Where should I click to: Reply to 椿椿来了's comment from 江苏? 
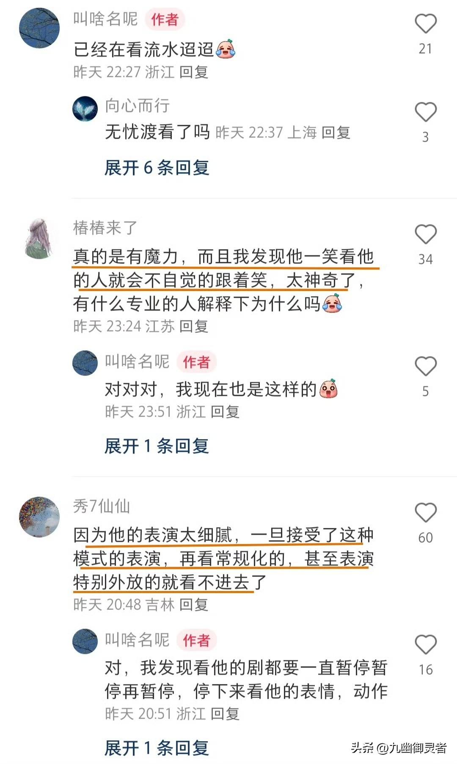coord(194,326)
